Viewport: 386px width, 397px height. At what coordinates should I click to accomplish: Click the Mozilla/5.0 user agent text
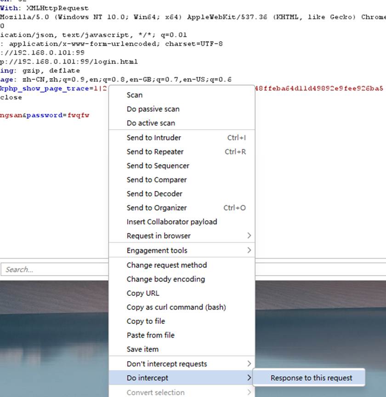[24, 17]
